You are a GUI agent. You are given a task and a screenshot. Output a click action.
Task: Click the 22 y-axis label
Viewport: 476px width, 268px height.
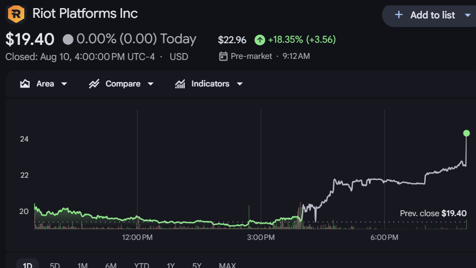24,175
